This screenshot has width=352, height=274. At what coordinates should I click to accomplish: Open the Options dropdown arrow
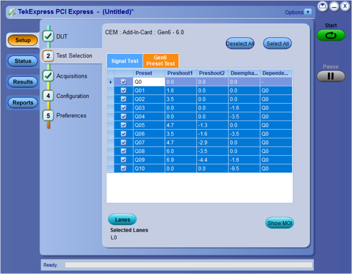(308, 12)
